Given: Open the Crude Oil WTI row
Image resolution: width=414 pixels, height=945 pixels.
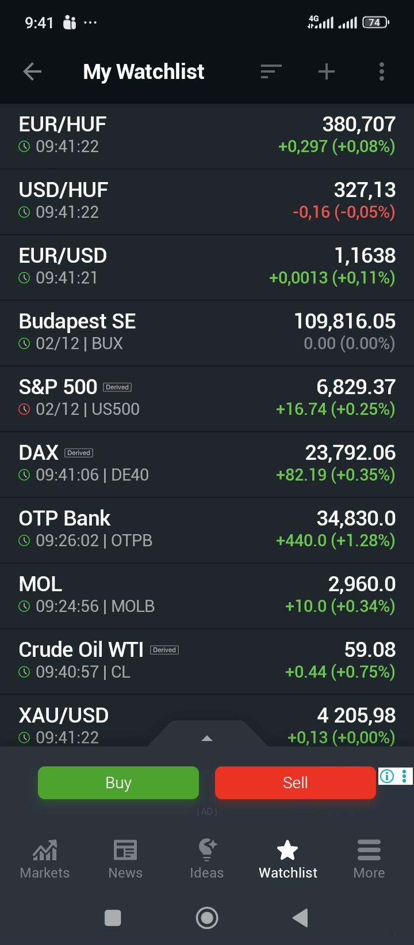Looking at the screenshot, I should coord(207,661).
